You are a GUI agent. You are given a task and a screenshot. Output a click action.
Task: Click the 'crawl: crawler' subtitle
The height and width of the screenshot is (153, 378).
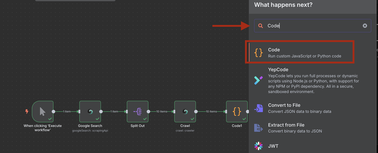(185, 130)
